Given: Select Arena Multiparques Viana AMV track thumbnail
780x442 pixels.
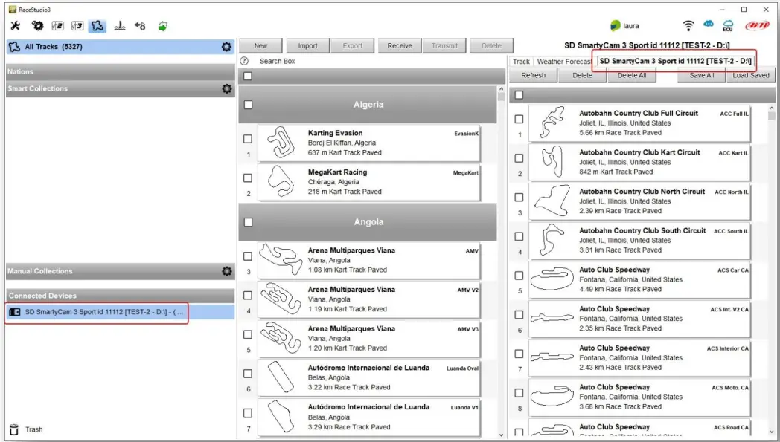Looking at the screenshot, I should click(281, 260).
